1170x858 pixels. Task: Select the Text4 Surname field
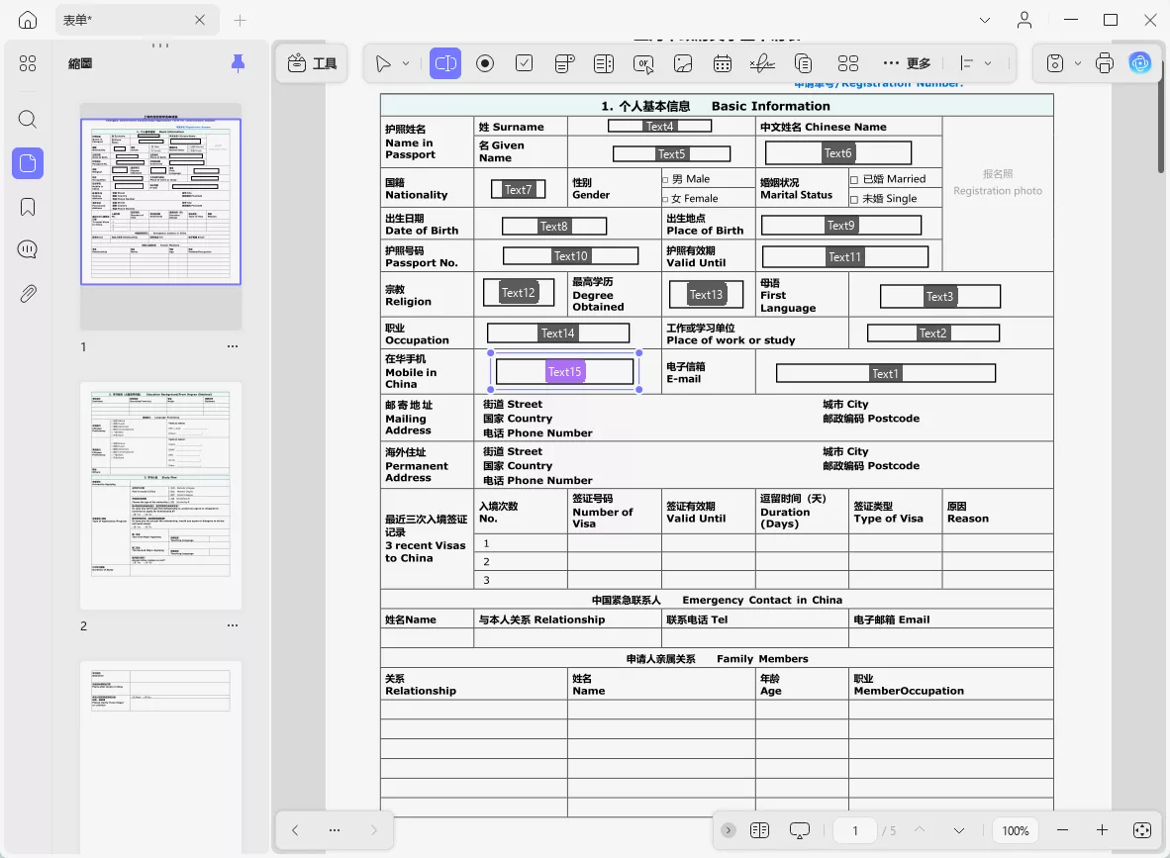pyautogui.click(x=659, y=126)
